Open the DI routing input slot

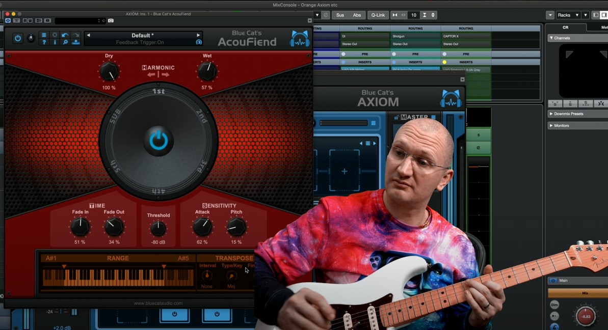[x=365, y=36]
